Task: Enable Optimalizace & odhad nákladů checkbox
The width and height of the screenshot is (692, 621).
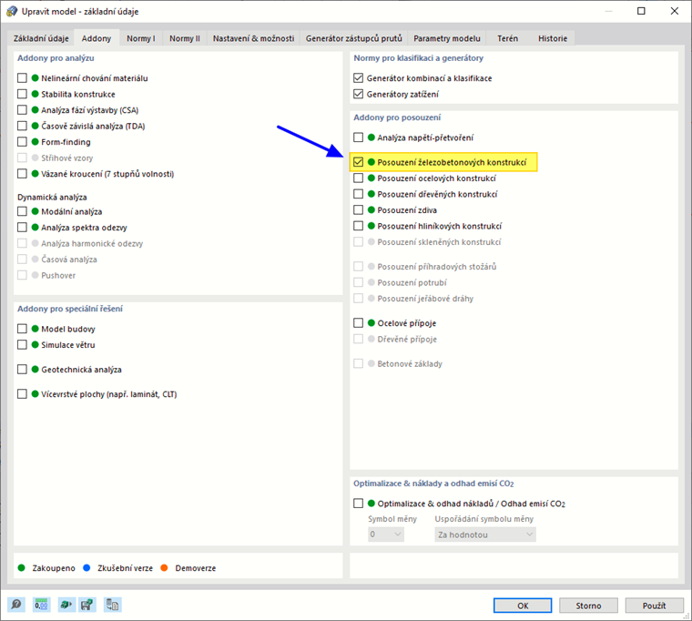Action: coord(359,504)
